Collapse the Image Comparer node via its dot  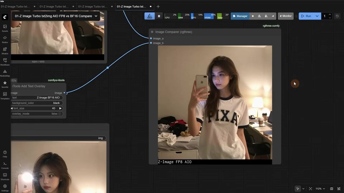152,32
